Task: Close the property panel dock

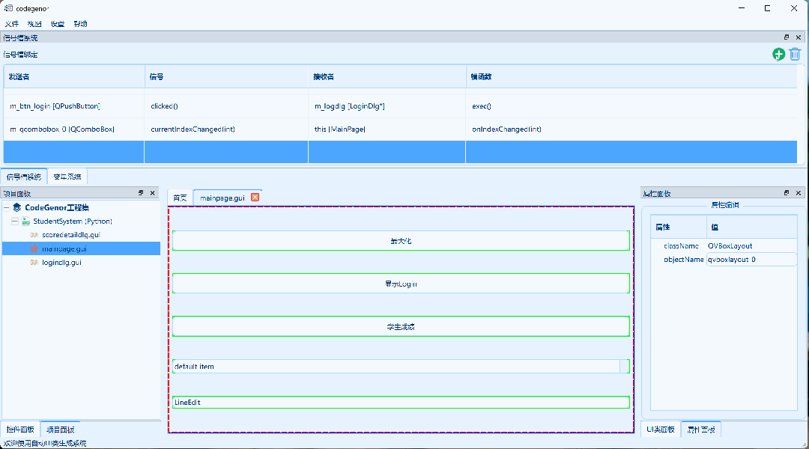Action: (799, 193)
